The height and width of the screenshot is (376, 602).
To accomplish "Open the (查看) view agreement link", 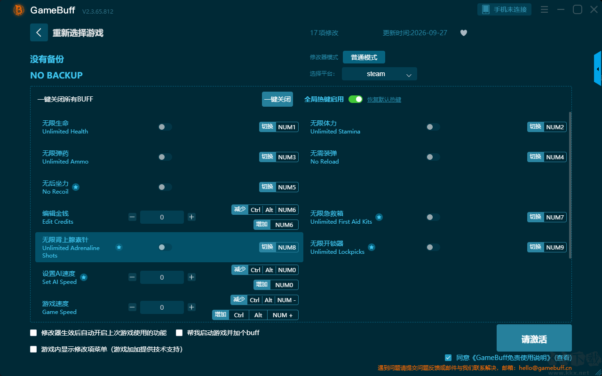I will [x=562, y=358].
